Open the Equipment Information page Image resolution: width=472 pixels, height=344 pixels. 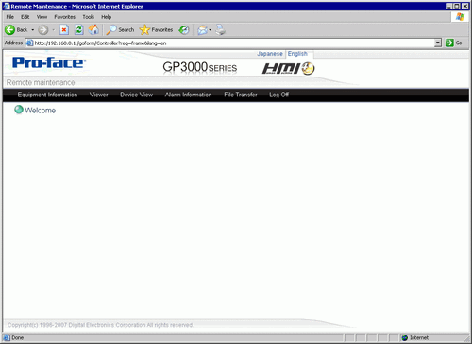(x=47, y=95)
